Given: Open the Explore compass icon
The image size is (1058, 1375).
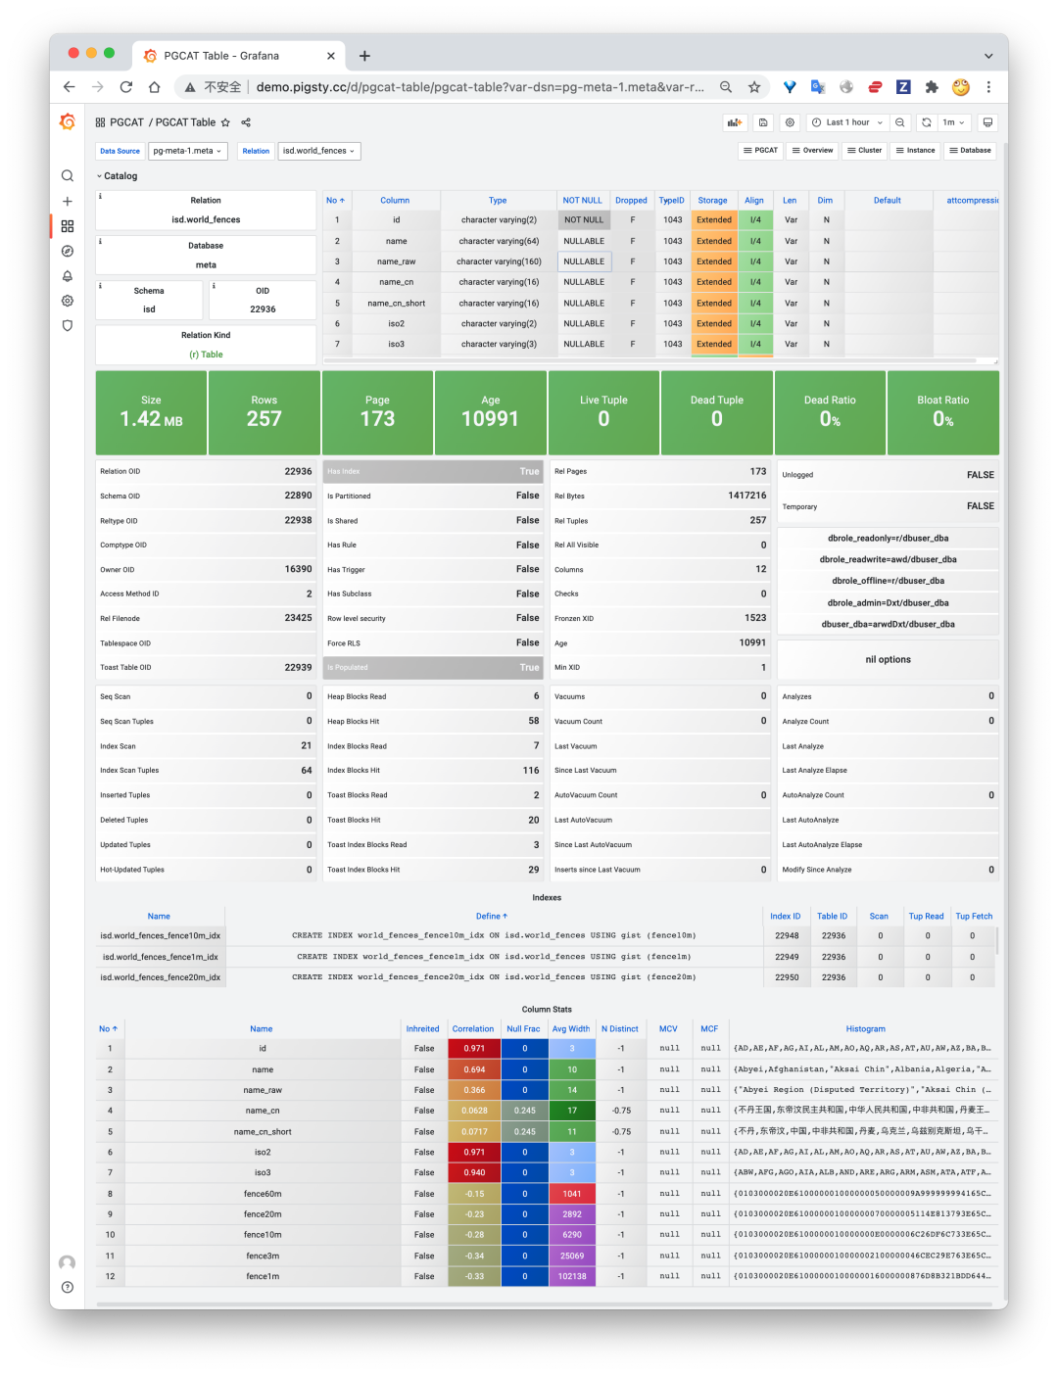Looking at the screenshot, I should click(67, 251).
